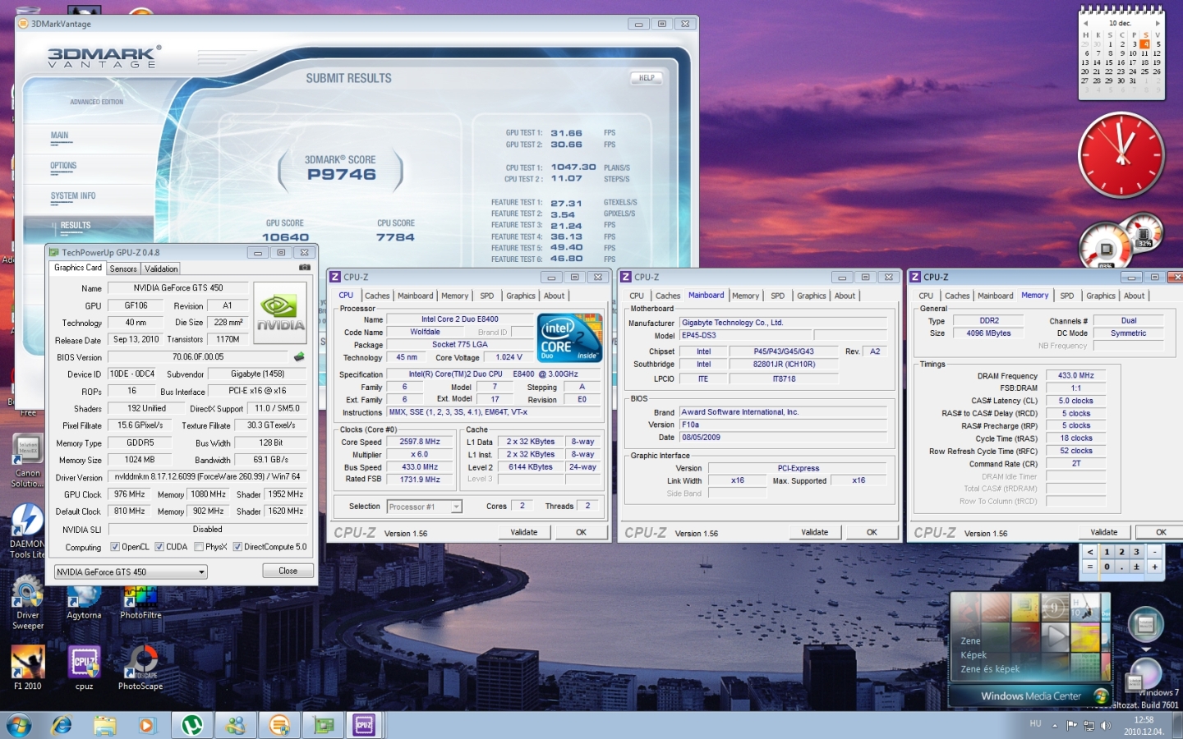Screen dimensions: 1183x739
Task: Click the red analog clock gadget
Action: coord(1121,154)
